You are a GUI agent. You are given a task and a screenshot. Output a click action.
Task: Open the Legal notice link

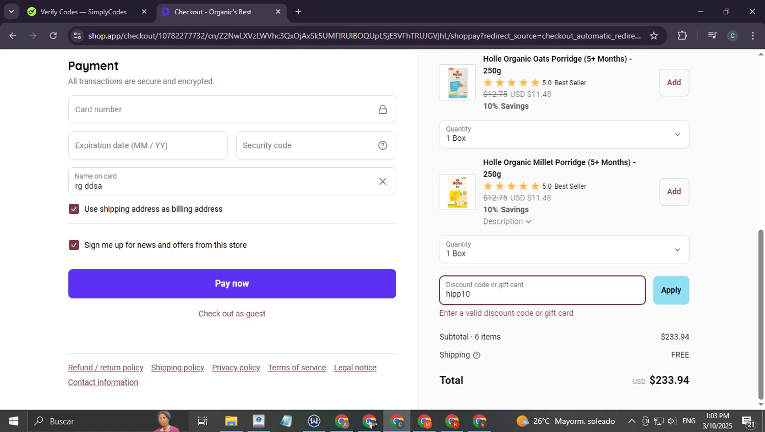coord(355,368)
